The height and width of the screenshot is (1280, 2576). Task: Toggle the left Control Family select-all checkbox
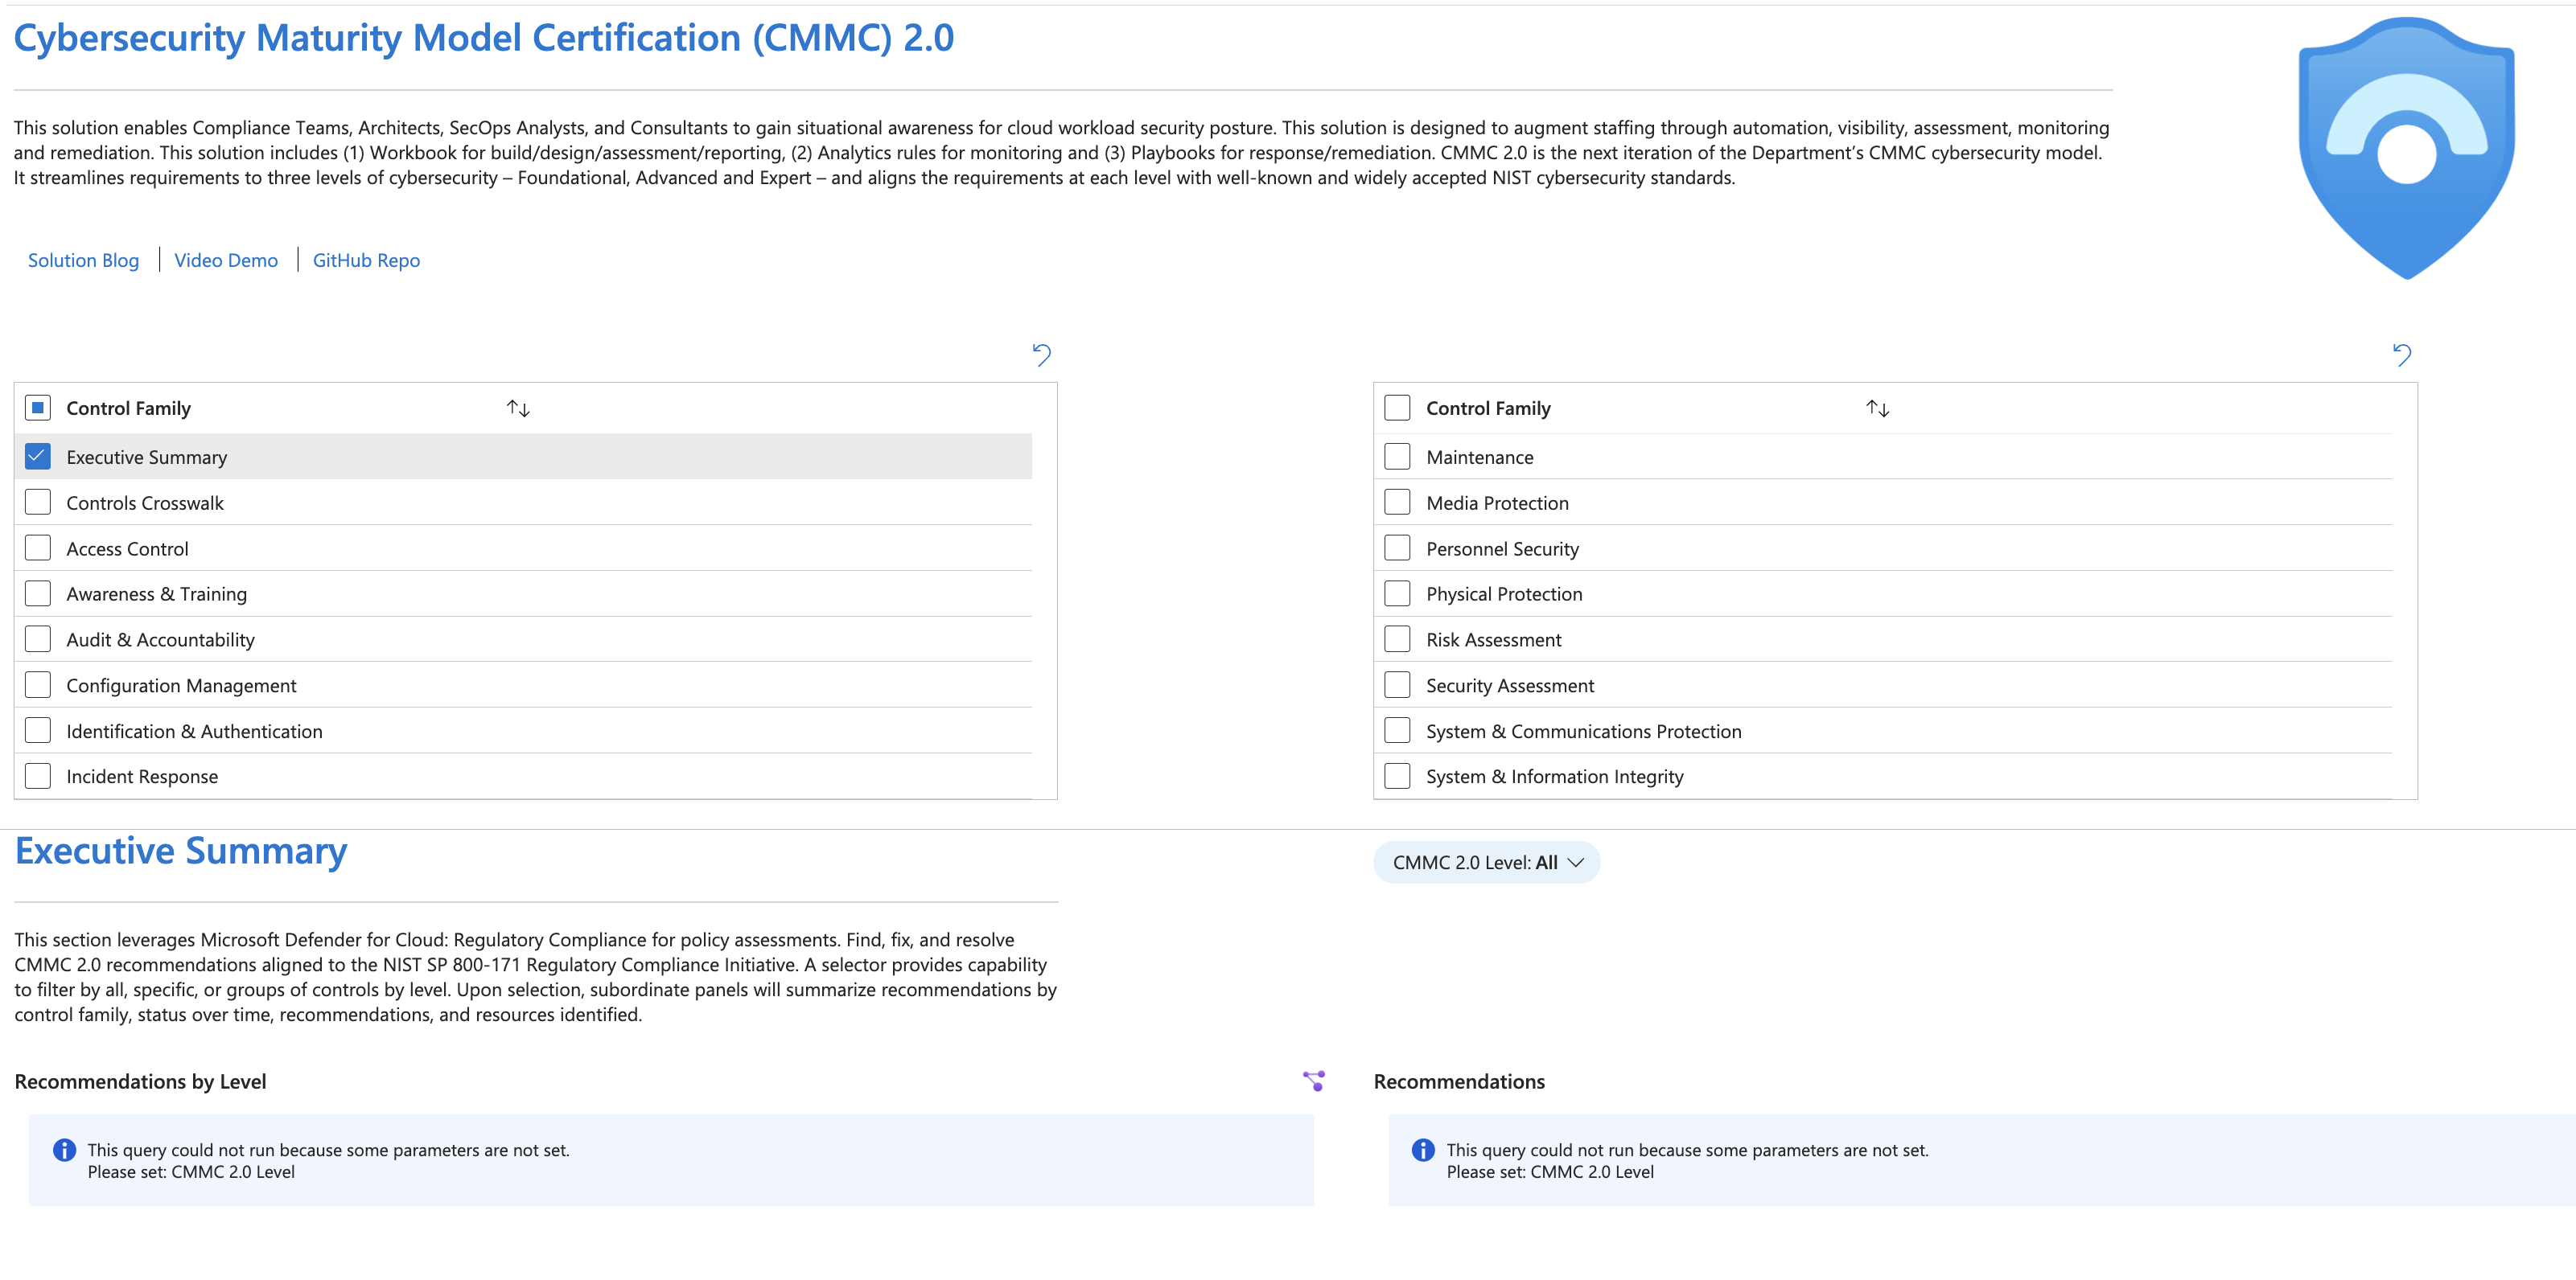tap(38, 408)
